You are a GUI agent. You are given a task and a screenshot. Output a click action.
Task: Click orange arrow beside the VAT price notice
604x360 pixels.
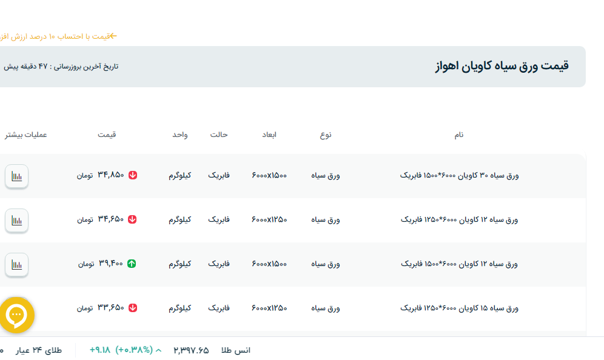click(113, 36)
